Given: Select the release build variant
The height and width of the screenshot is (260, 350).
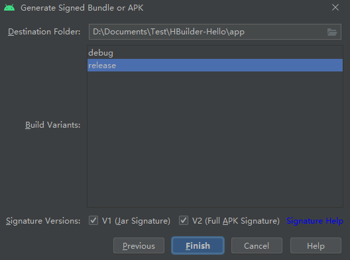Looking at the screenshot, I should coord(215,65).
